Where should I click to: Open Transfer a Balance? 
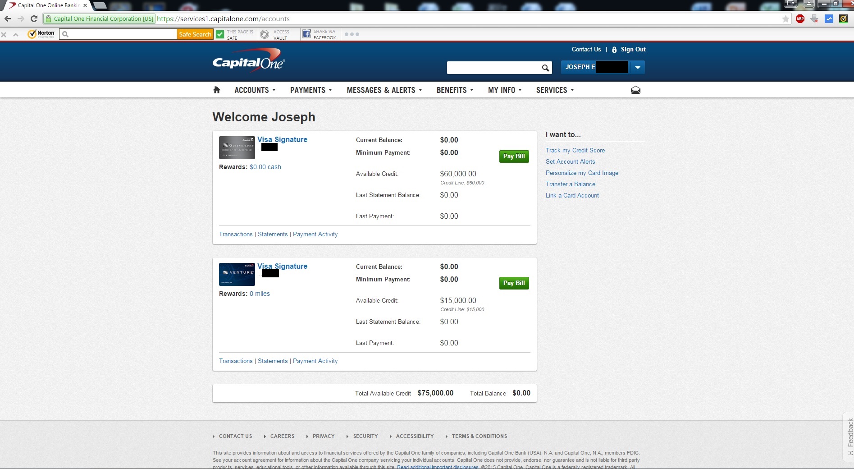click(x=571, y=184)
